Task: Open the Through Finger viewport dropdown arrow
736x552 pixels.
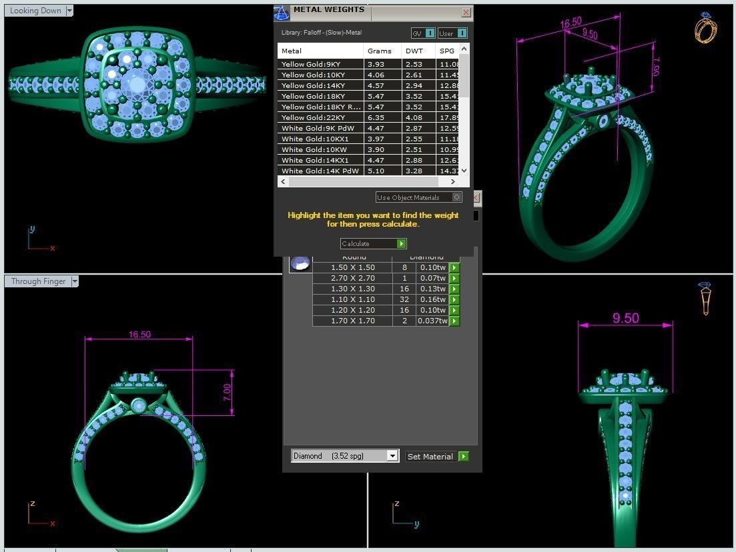Action: (x=74, y=281)
